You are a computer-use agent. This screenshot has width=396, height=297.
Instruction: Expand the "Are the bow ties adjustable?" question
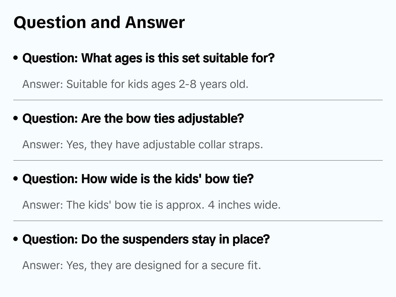(x=133, y=119)
